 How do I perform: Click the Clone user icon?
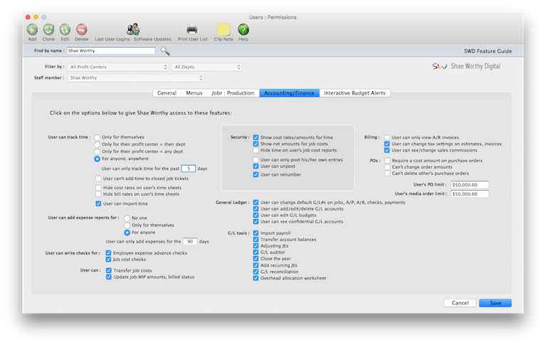pos(48,29)
